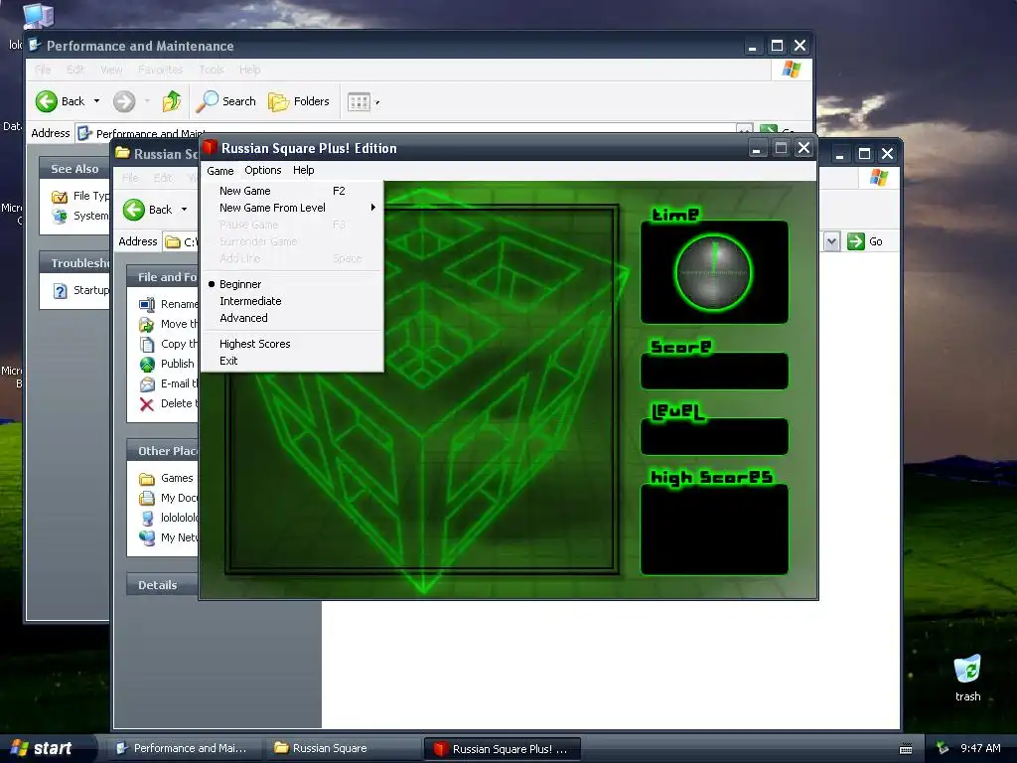Click the Games folder icon under Other Places
Screen dimensions: 1017x763
[147, 478]
